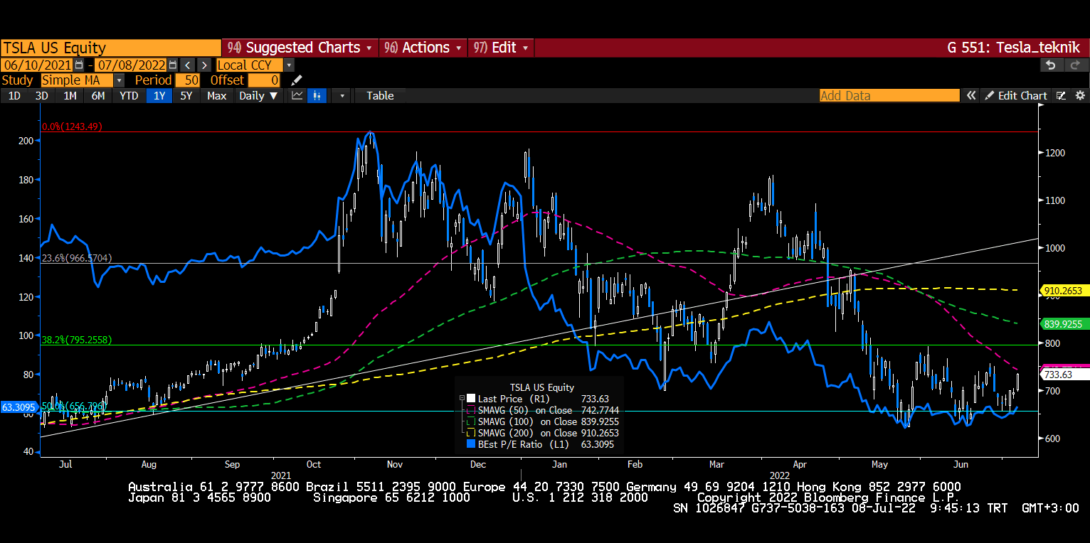The width and height of the screenshot is (1090, 543).
Task: Click blue 63.3095 left axis tag
Action: 19,407
